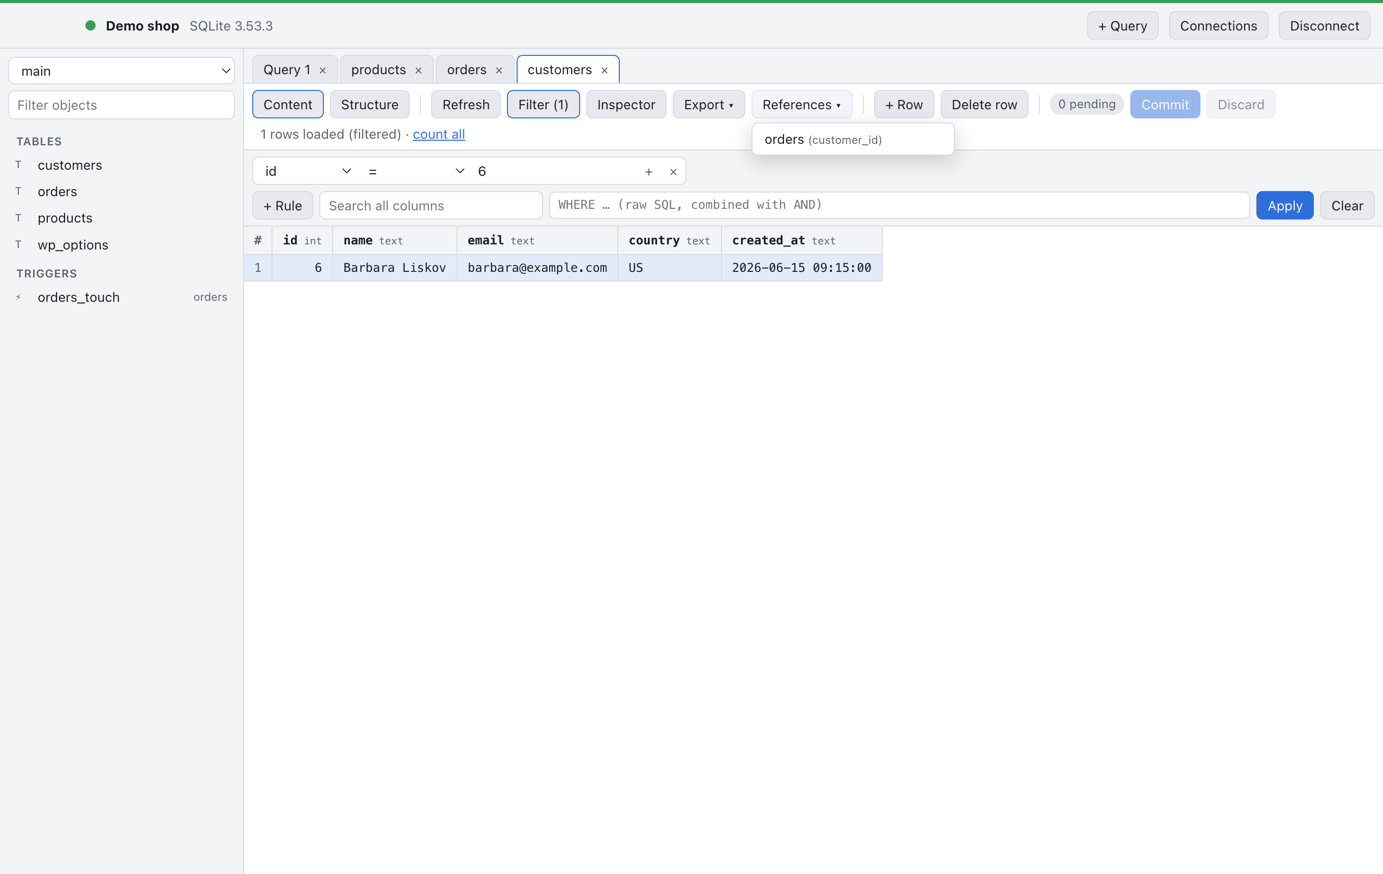Change the equals filter operator
Viewport: 1383px width, 874px height.
416,171
